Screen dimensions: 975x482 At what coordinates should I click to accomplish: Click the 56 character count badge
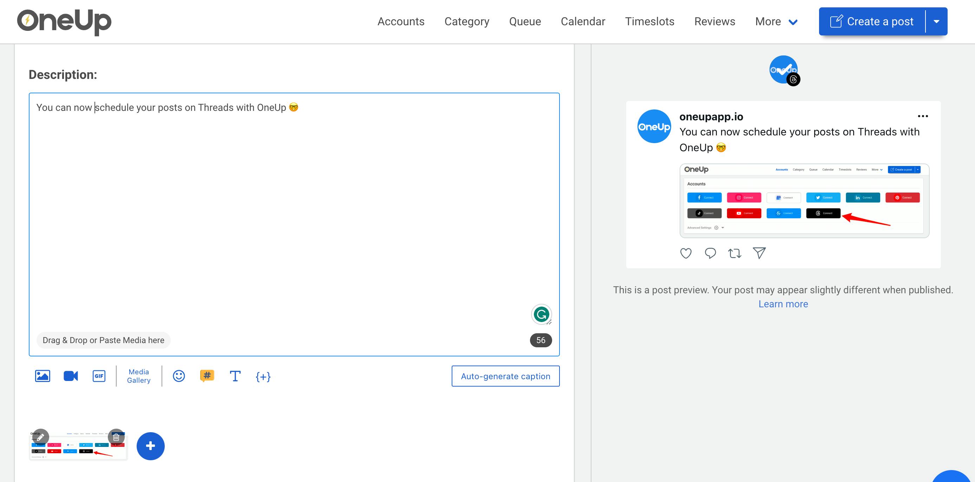point(541,340)
